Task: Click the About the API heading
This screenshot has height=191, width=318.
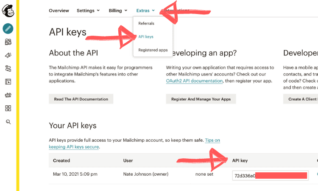Action: tap(73, 53)
